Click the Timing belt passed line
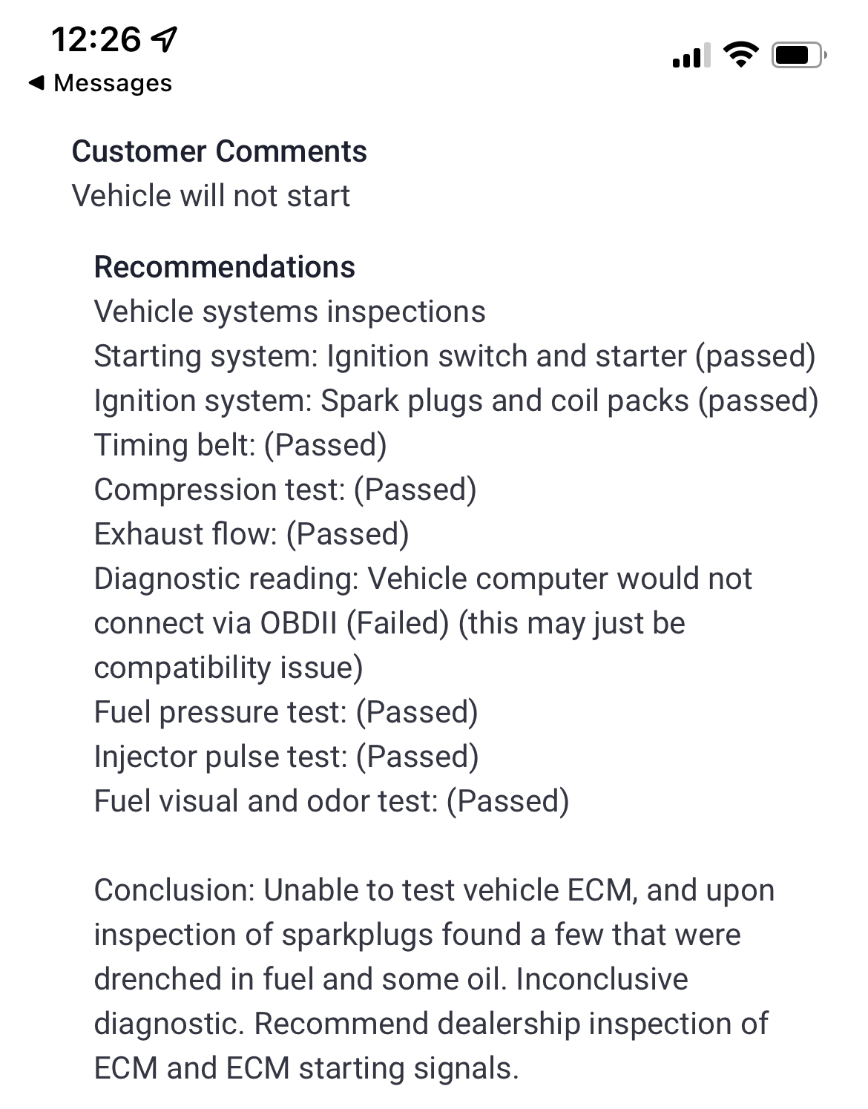 pos(240,445)
